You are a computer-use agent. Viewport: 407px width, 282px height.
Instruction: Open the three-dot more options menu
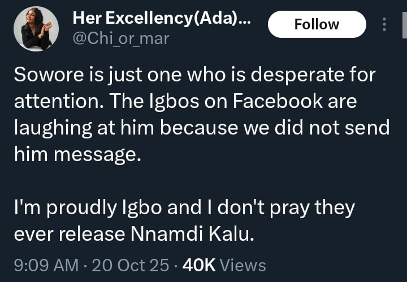[385, 24]
